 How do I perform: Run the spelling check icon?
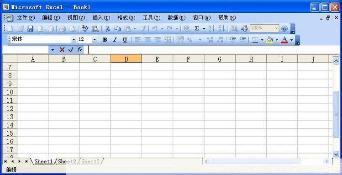(x=85, y=29)
